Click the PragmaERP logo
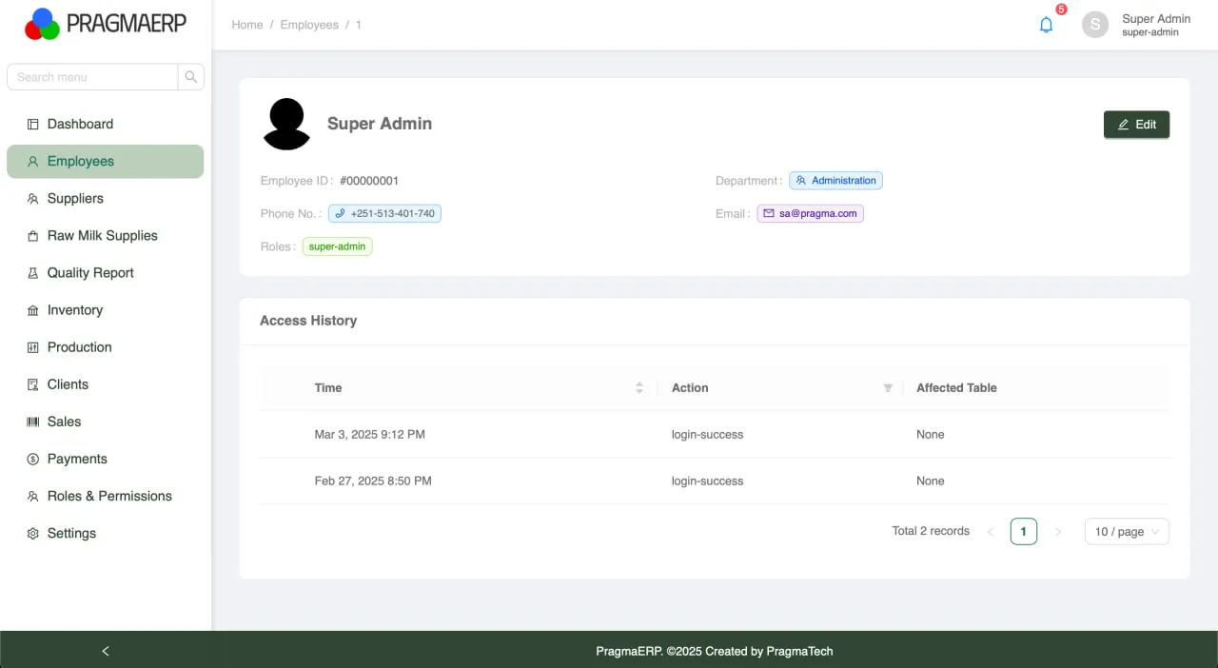The image size is (1218, 668). 105,24
